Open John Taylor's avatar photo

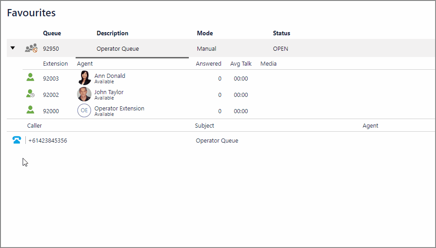(x=84, y=94)
